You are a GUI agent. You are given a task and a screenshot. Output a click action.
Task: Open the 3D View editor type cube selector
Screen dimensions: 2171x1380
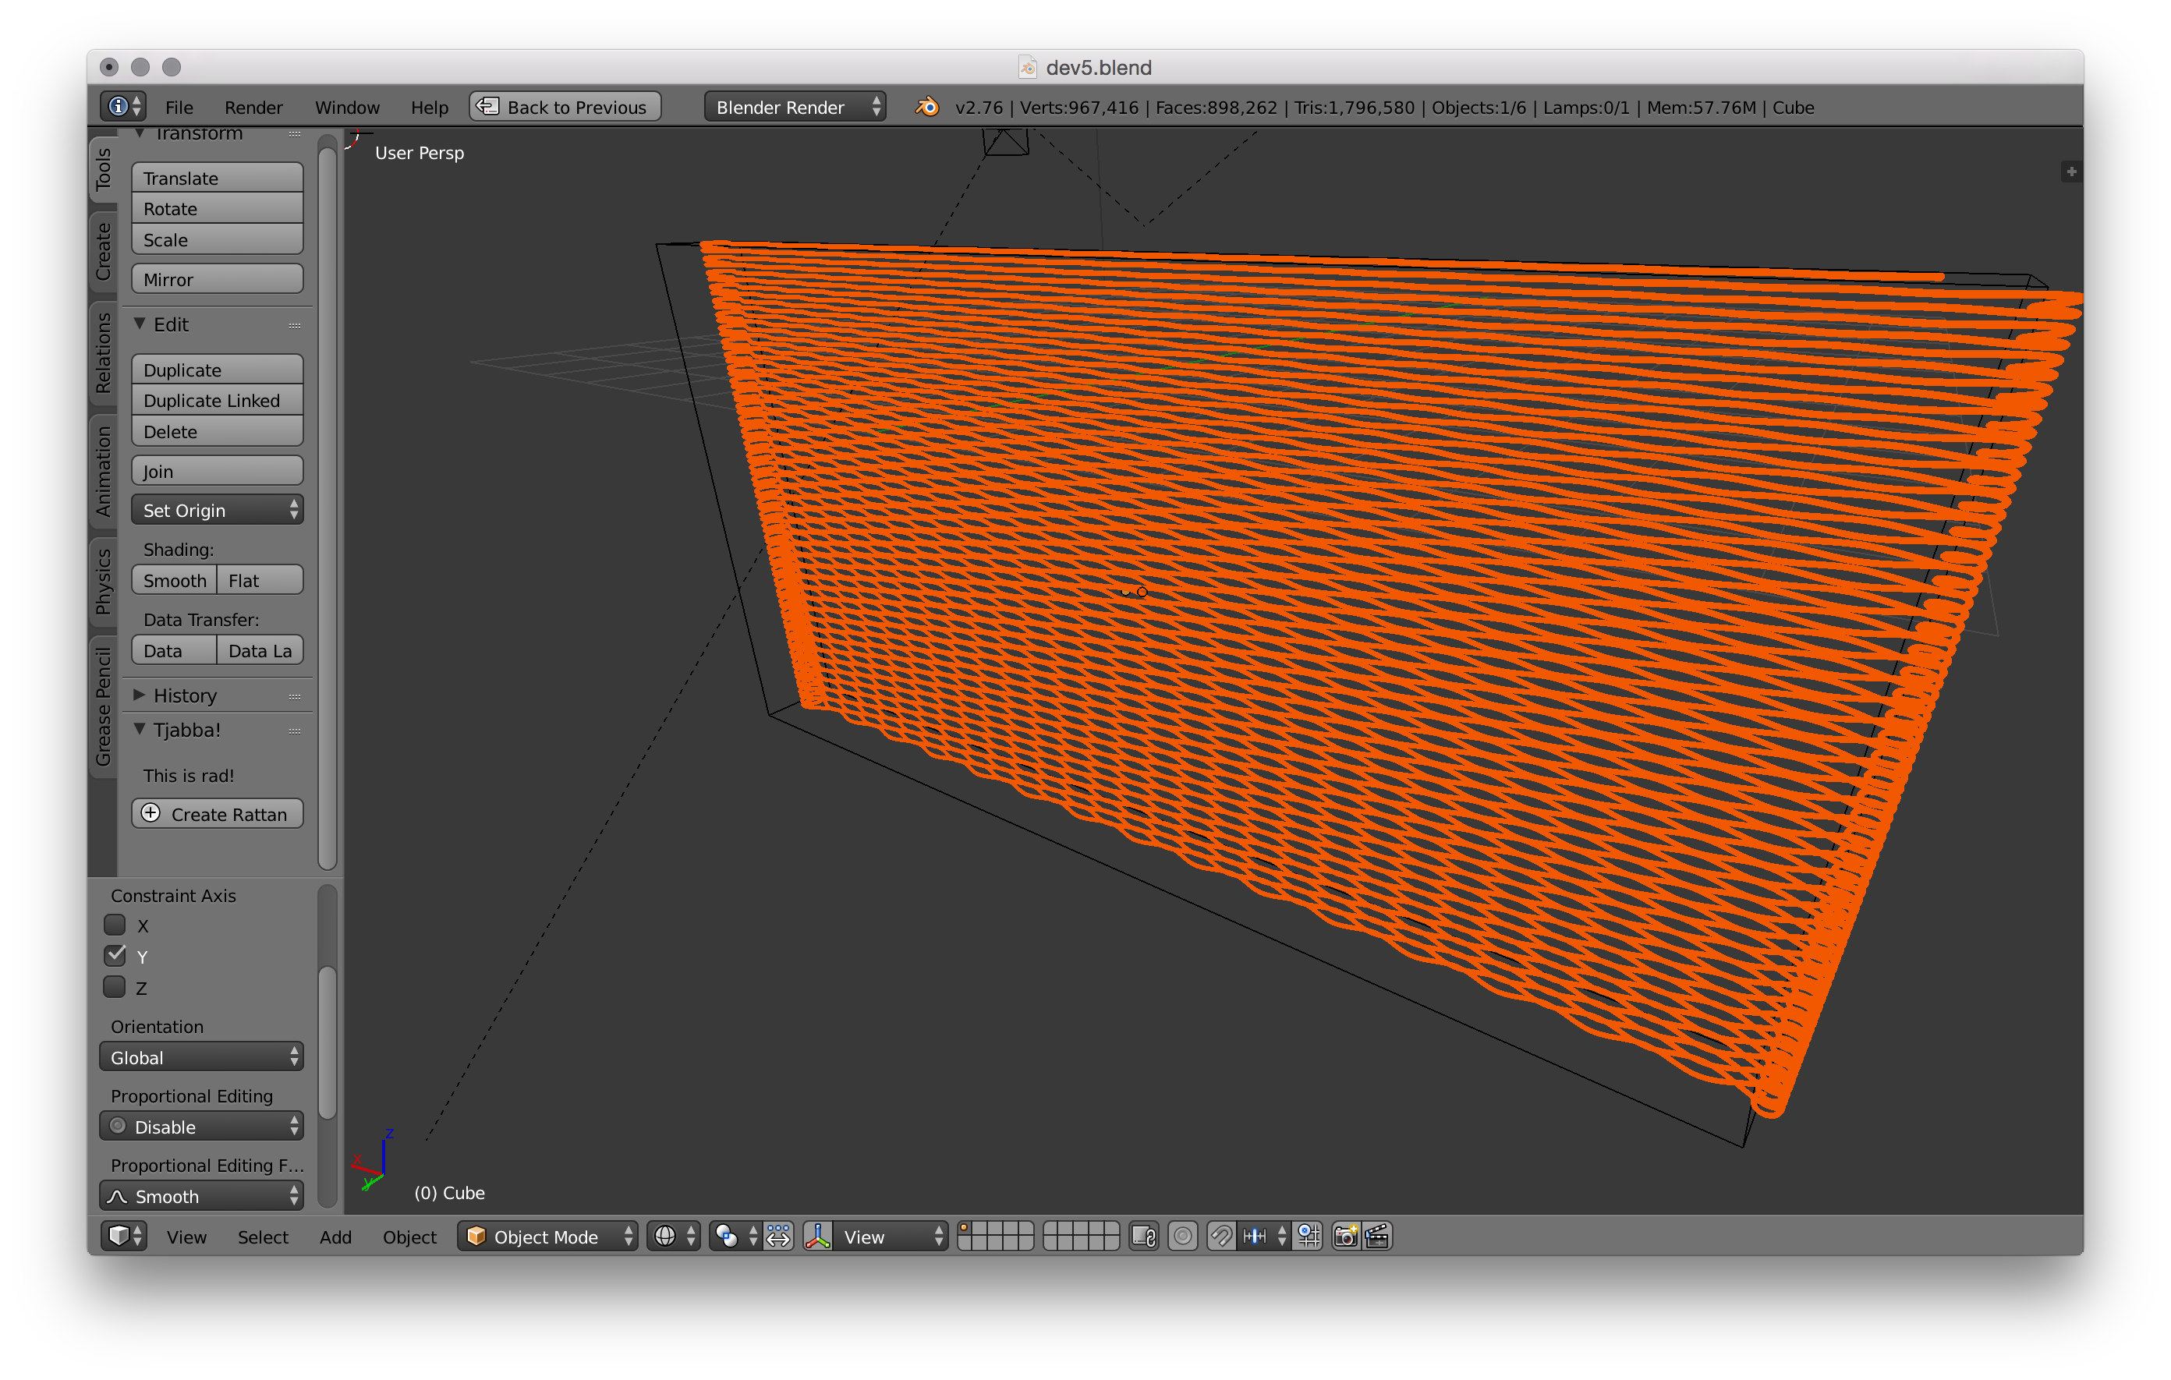(123, 1236)
